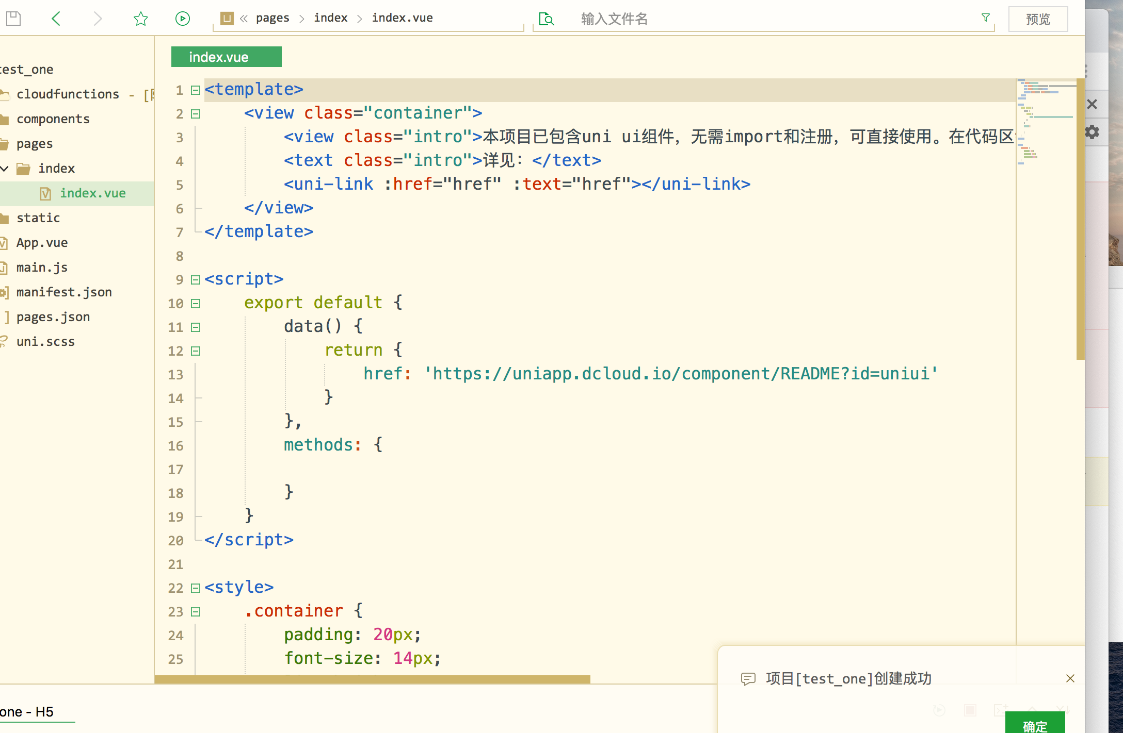Click the save file icon
The height and width of the screenshot is (733, 1123).
pos(13,19)
